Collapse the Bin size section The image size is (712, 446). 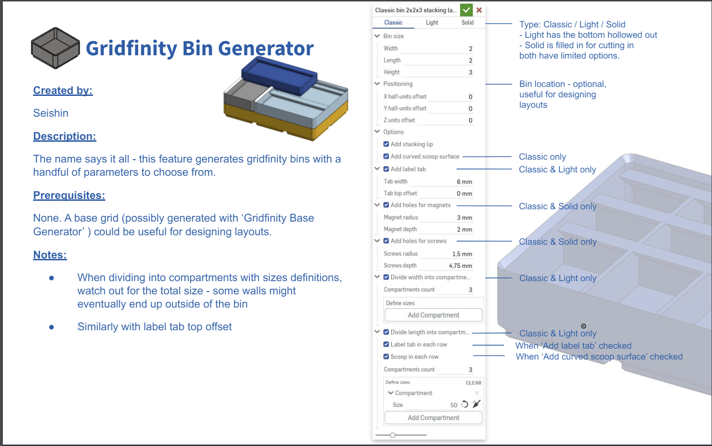click(377, 36)
